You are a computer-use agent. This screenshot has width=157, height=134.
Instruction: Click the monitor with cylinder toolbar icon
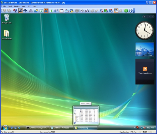point(56,10)
